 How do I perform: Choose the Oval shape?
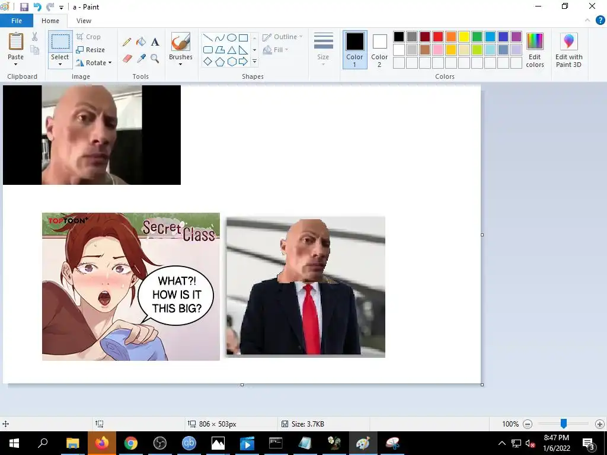232,37
